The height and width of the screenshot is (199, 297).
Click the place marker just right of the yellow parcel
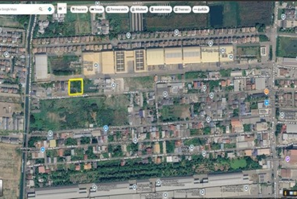tap(114, 86)
